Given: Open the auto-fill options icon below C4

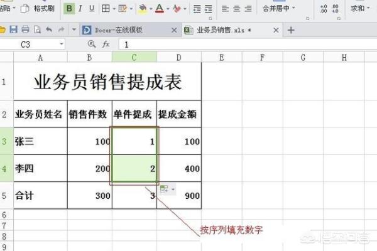Looking at the screenshot, I should (165, 189).
